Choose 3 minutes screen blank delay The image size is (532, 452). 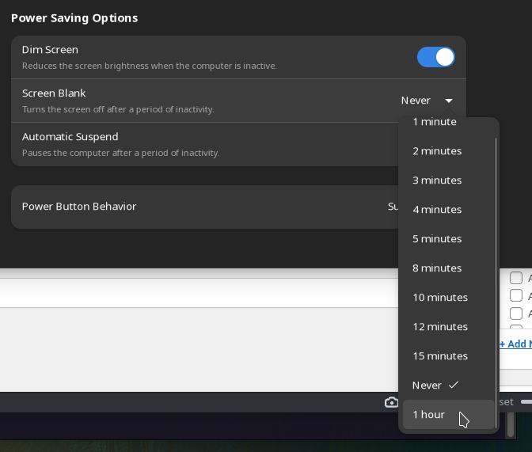448,180
